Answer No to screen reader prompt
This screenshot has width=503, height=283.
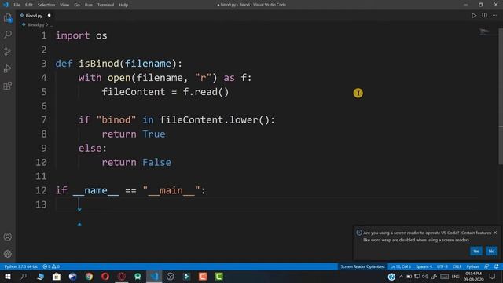click(x=491, y=251)
